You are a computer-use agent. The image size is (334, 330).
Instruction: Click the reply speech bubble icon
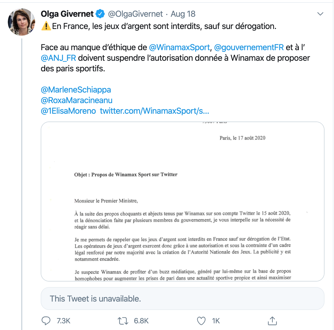pos(46,321)
